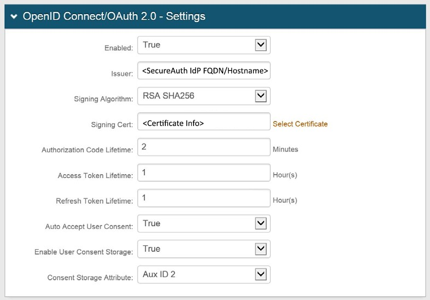The height and width of the screenshot is (300, 430).
Task: Click the Authorization Code Lifetime minutes field
Action: pyautogui.click(x=204, y=147)
